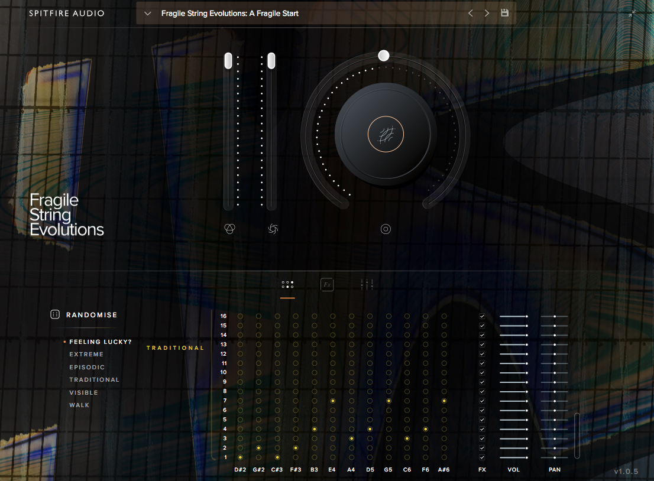Toggle the FX checkbox for row 16
654x481 pixels.
tap(482, 316)
